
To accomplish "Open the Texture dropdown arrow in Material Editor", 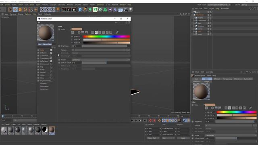I will tap(73, 50).
